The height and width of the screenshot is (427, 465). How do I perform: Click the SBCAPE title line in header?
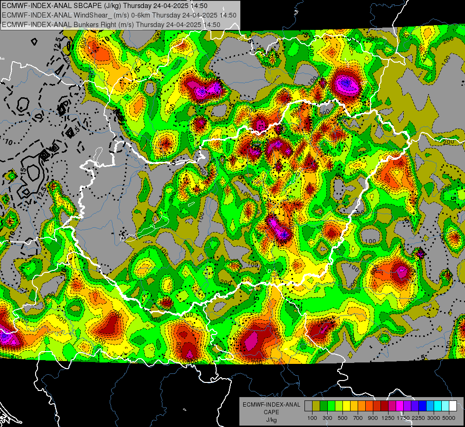point(104,6)
